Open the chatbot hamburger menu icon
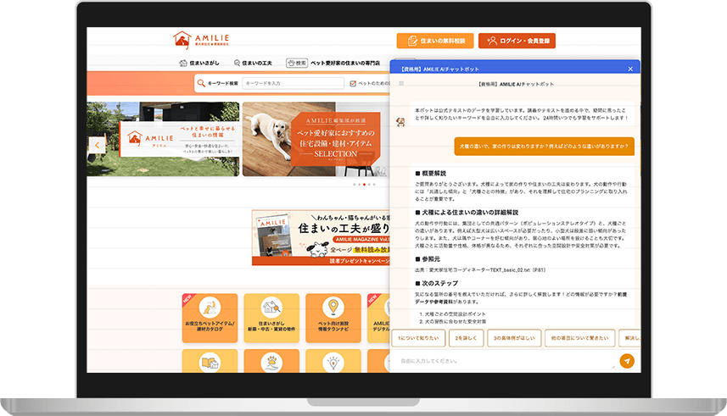The height and width of the screenshot is (416, 727). click(x=401, y=83)
